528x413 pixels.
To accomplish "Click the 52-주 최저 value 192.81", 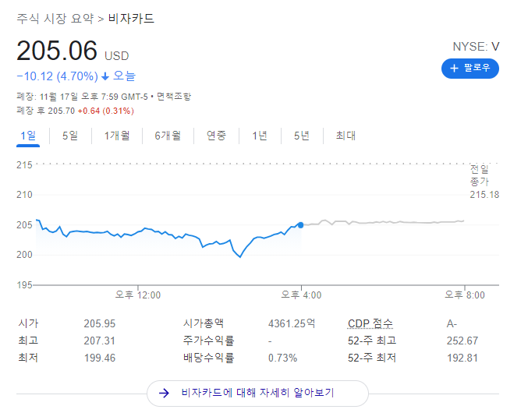I will point(462,358).
